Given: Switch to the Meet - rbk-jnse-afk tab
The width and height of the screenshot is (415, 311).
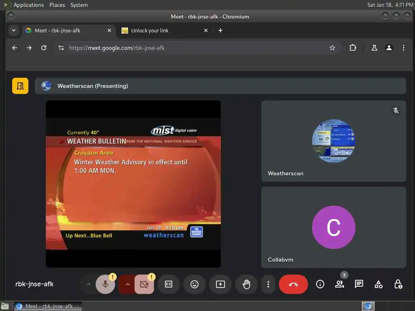Looking at the screenshot, I should pos(69,30).
